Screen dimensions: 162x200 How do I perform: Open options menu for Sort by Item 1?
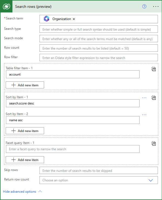coord(144,98)
